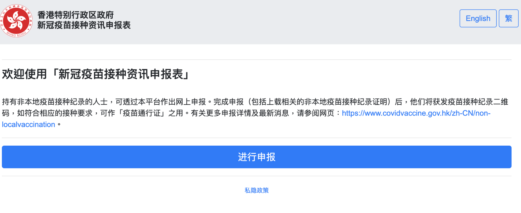Image resolution: width=521 pixels, height=213 pixels.
Task: Switch the page language to English
Action: (x=478, y=18)
